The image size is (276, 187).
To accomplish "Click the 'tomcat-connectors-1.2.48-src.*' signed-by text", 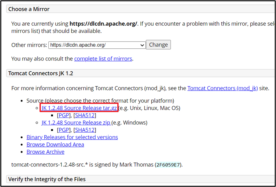I will 97,165.
